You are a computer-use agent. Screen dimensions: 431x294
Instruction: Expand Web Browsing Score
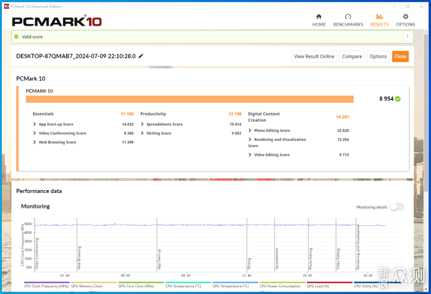click(x=35, y=142)
